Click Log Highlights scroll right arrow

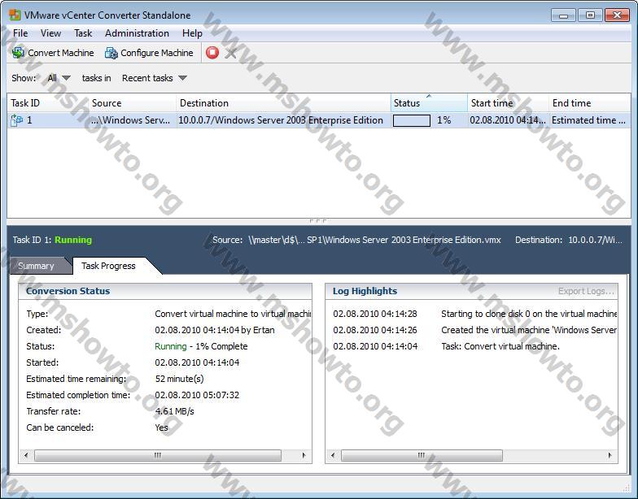tap(610, 455)
